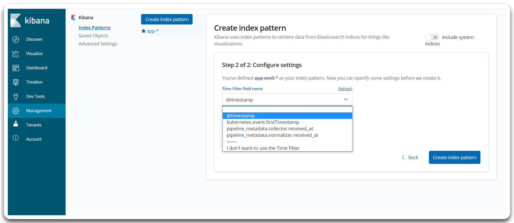The width and height of the screenshot is (514, 223).
Task: Select I don't want to use the Time Filter
Action: point(287,148)
